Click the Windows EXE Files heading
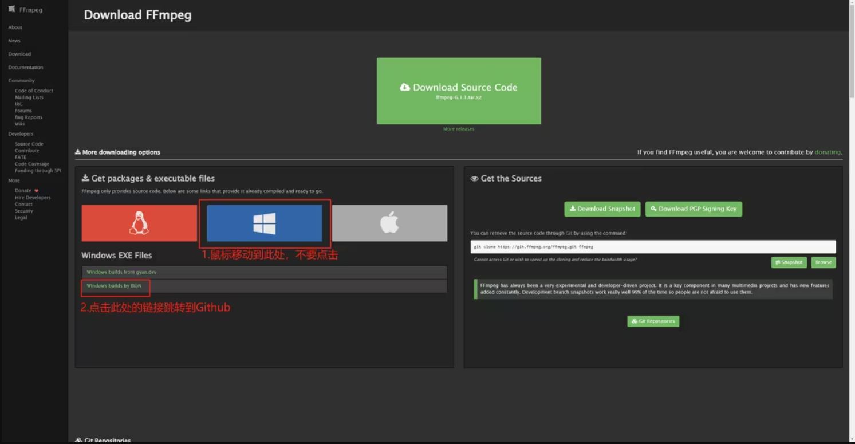The width and height of the screenshot is (855, 444). click(117, 256)
